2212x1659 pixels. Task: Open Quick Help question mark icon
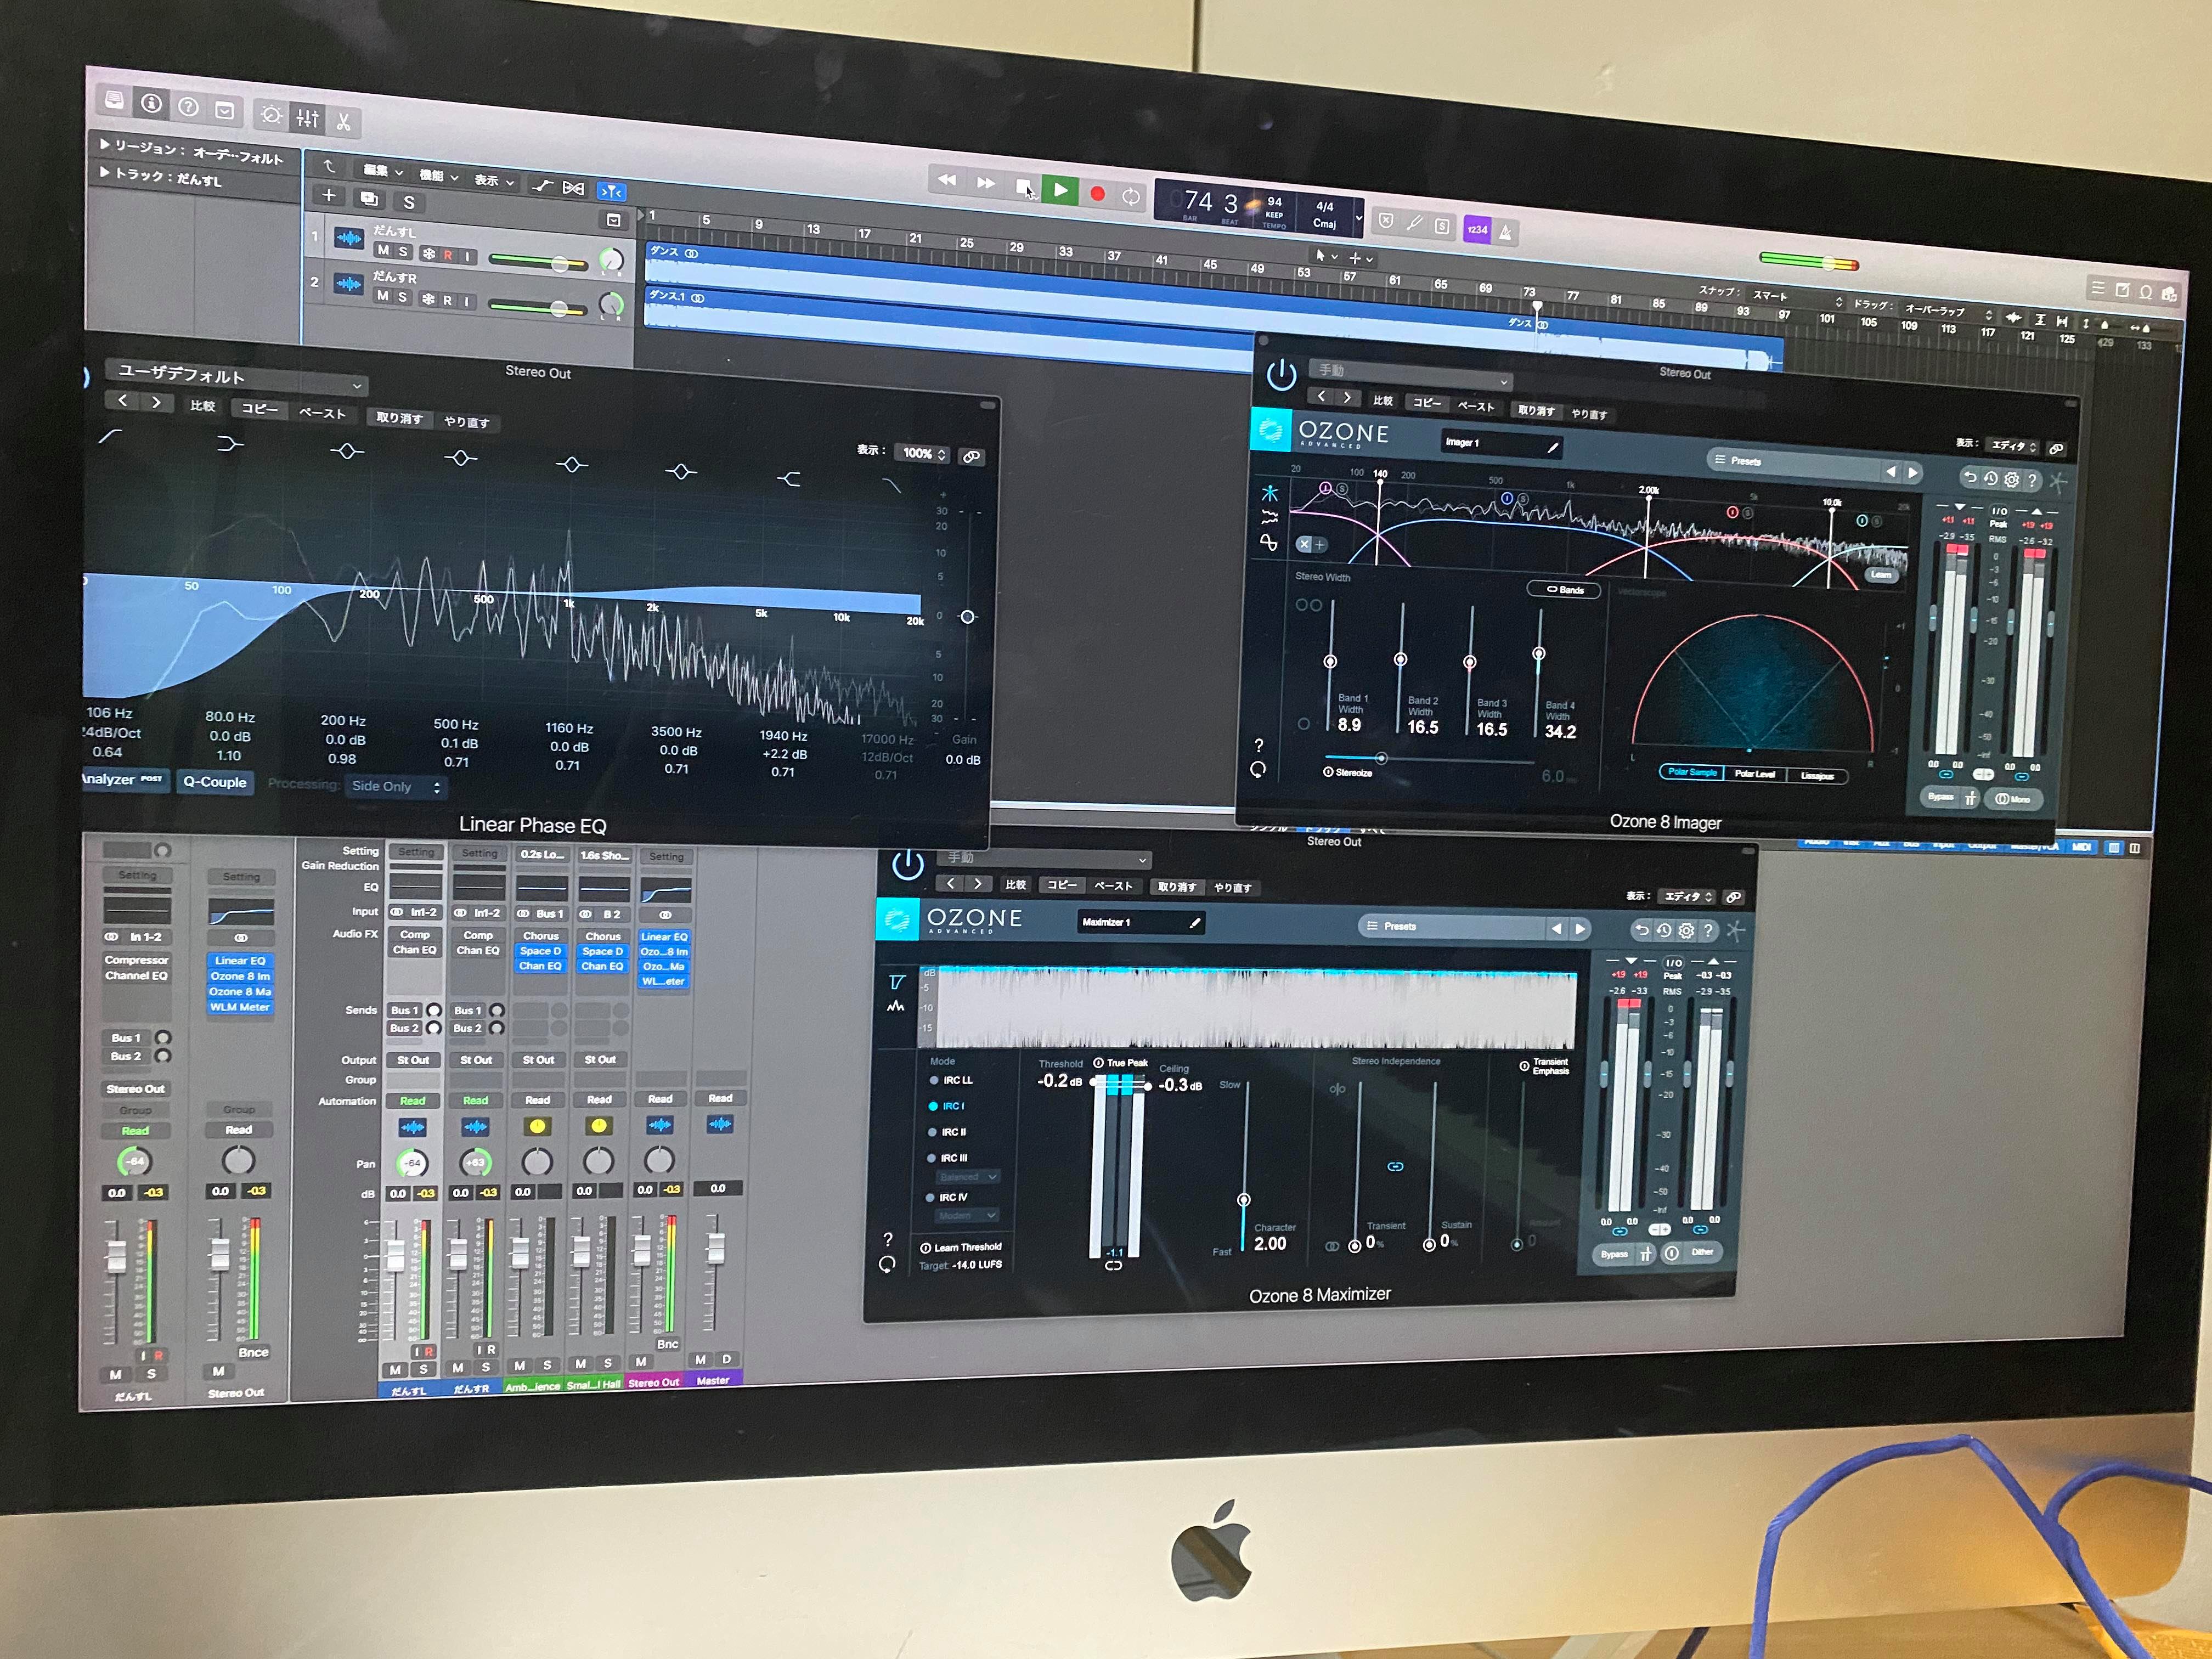188,107
